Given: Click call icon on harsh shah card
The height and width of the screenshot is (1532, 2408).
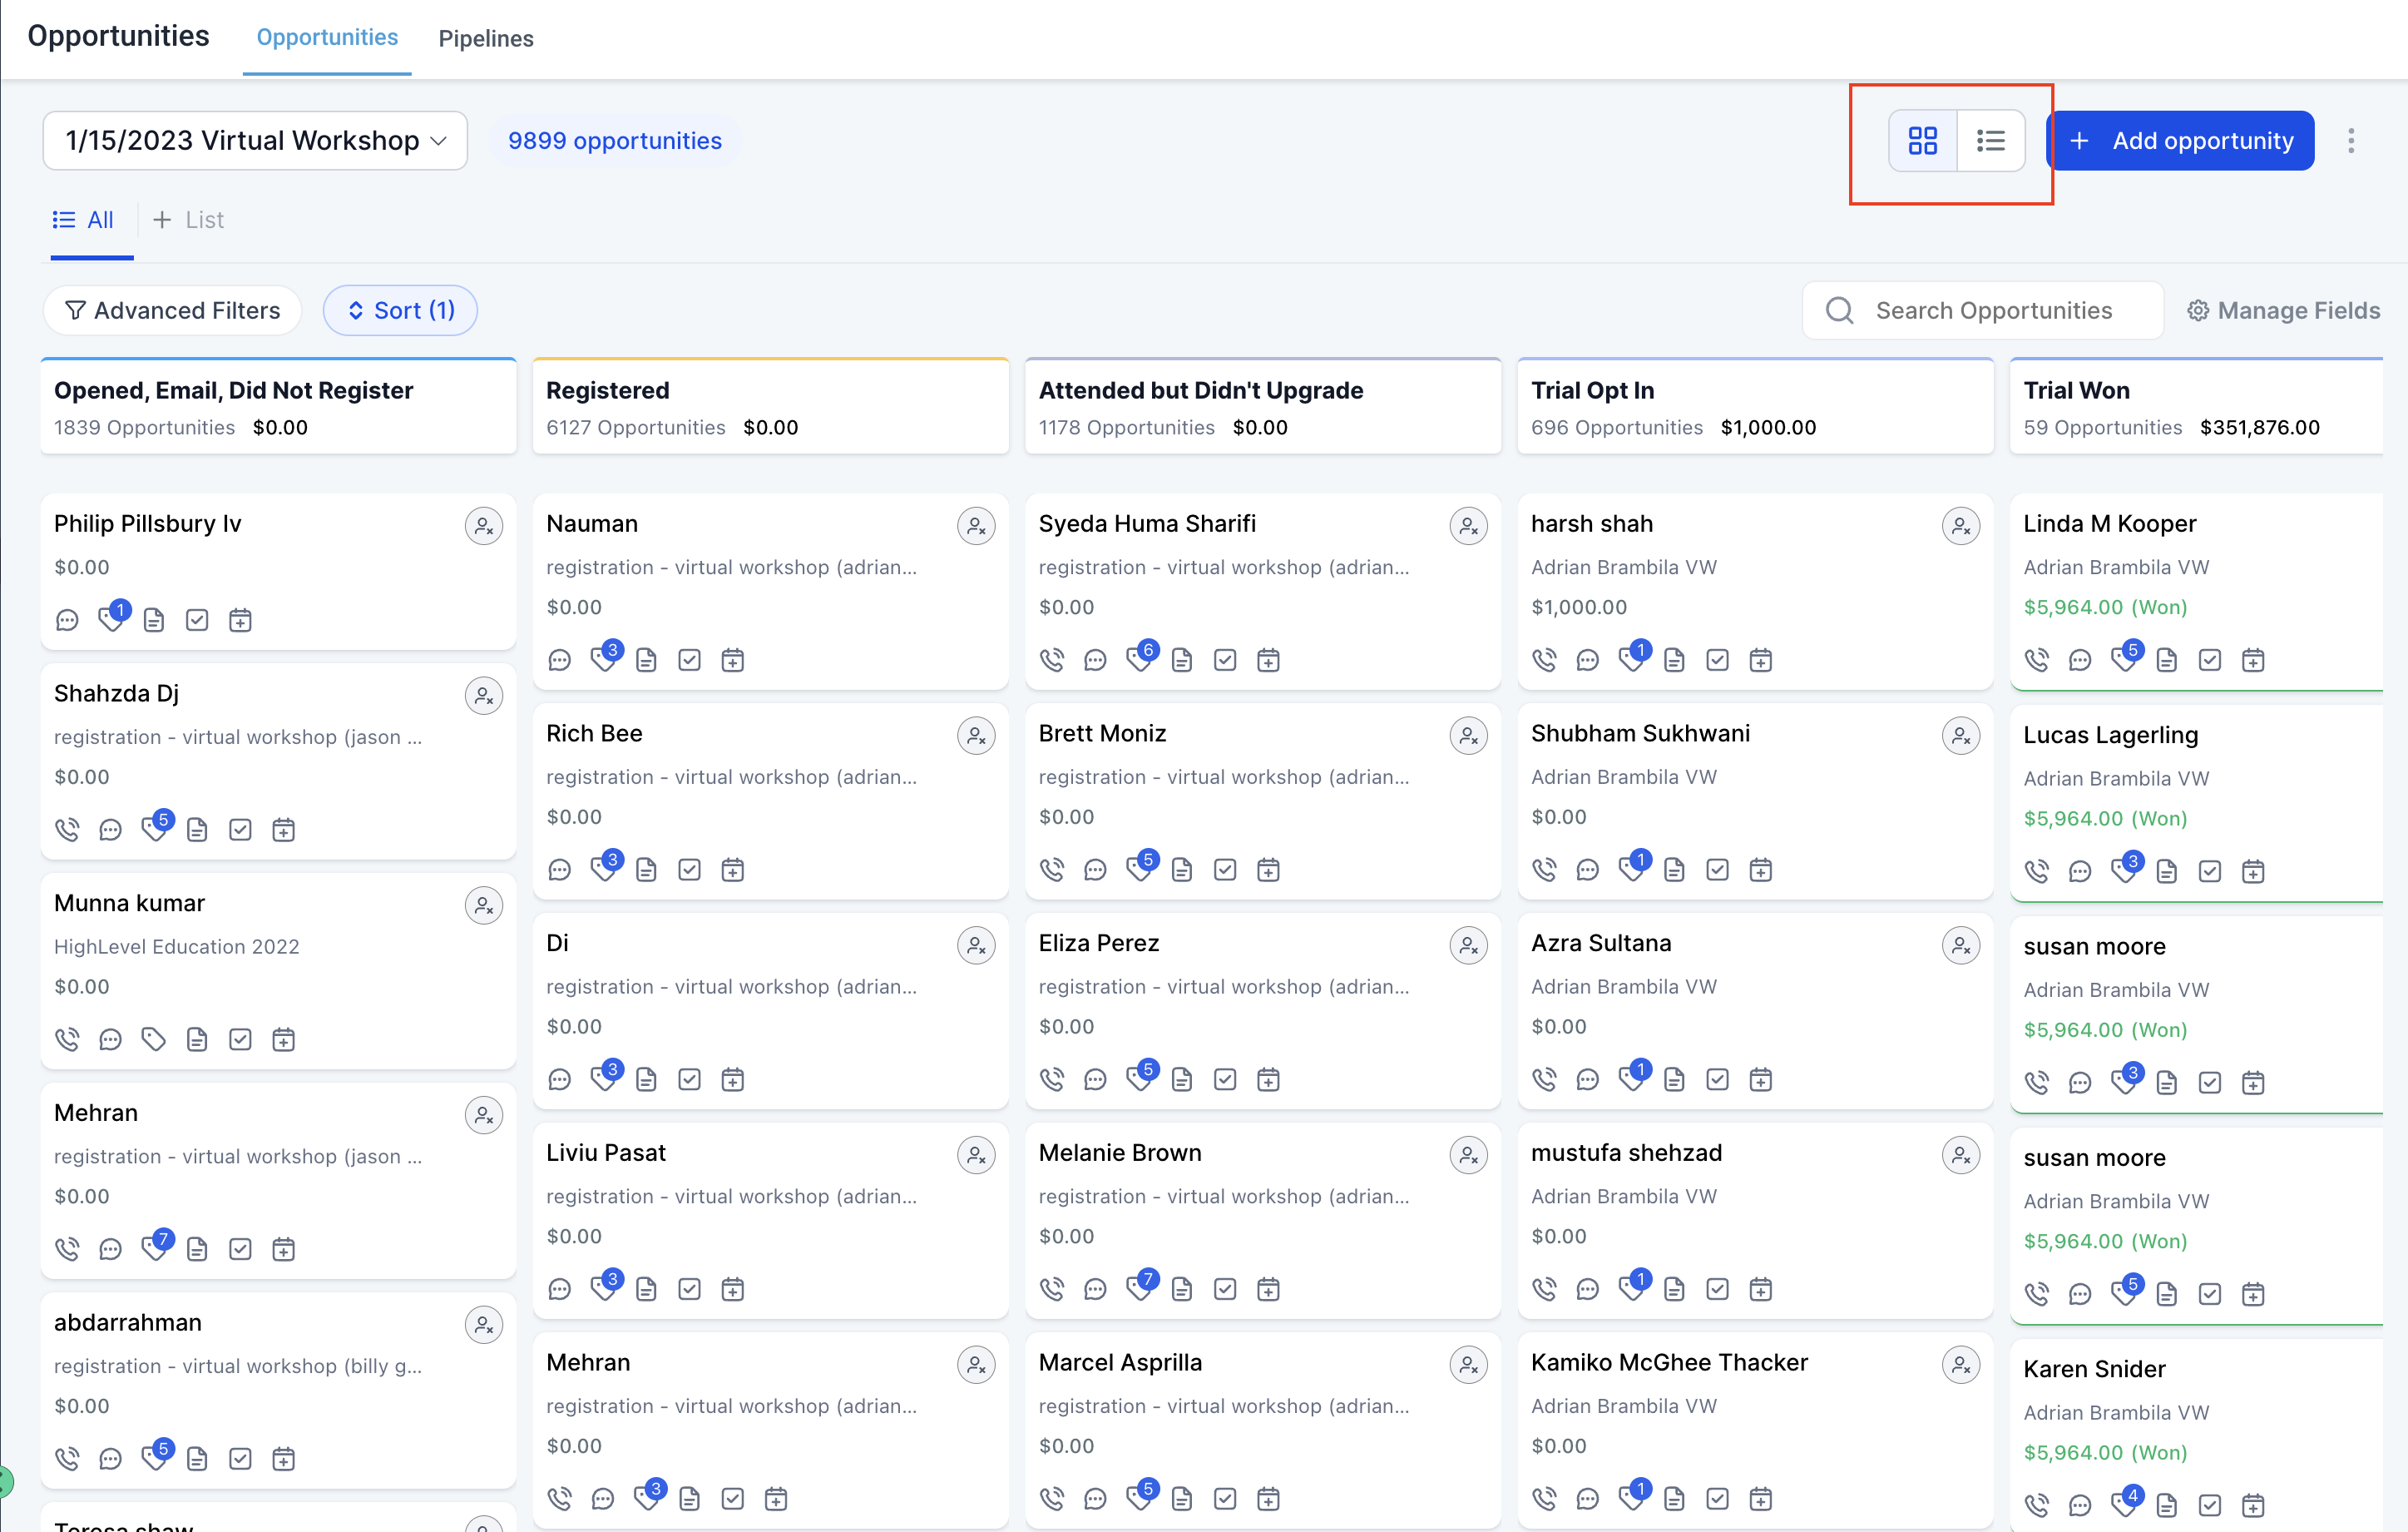Looking at the screenshot, I should (x=1545, y=661).
